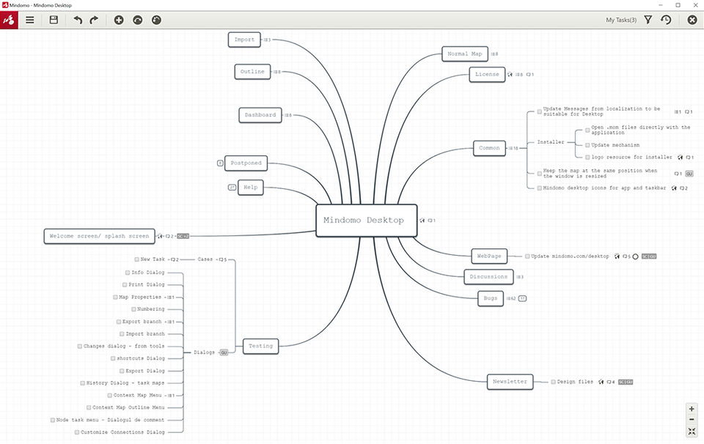This screenshot has height=444, width=704.
Task: Click hyperlink icon beside Welcome screen node
Action: pos(159,236)
